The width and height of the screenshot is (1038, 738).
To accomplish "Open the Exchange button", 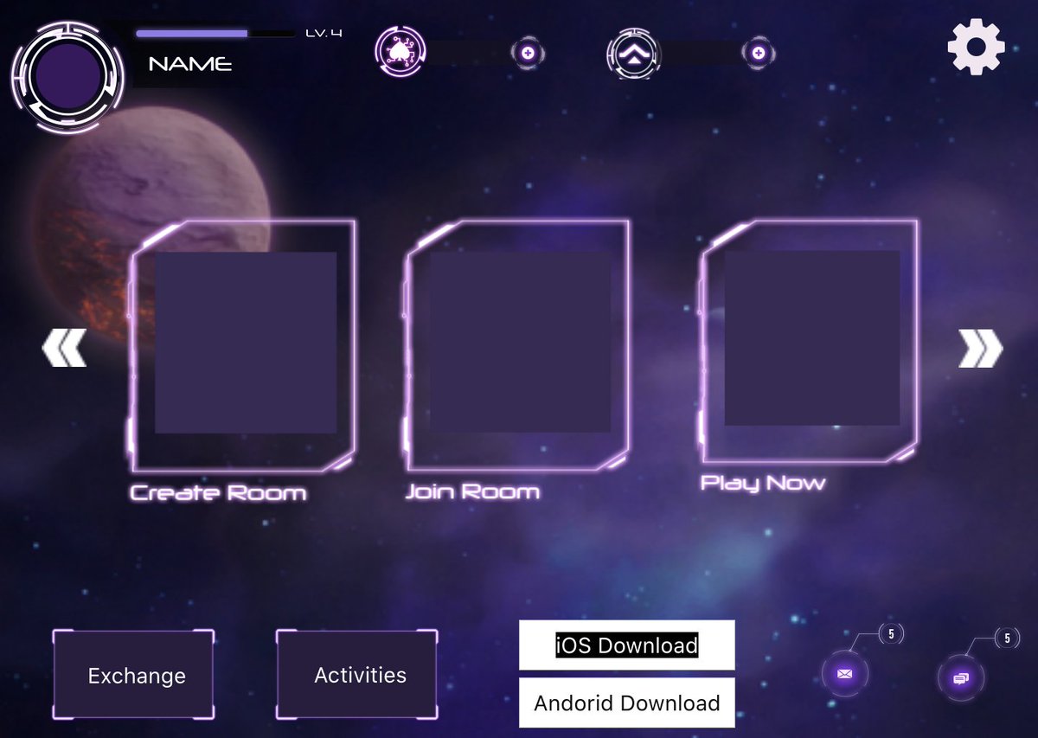I will pyautogui.click(x=134, y=675).
